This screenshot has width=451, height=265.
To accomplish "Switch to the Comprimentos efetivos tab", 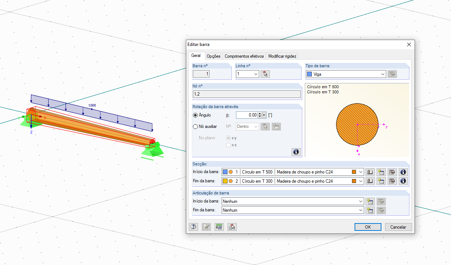I will [x=244, y=56].
